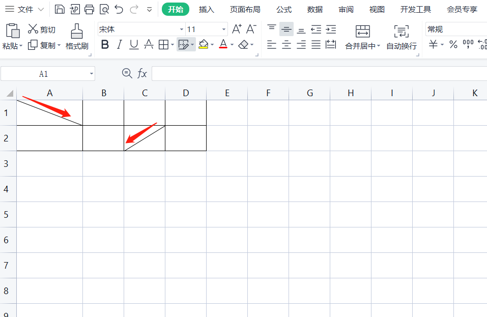Align text right
The height and width of the screenshot is (317, 487).
tap(301, 45)
